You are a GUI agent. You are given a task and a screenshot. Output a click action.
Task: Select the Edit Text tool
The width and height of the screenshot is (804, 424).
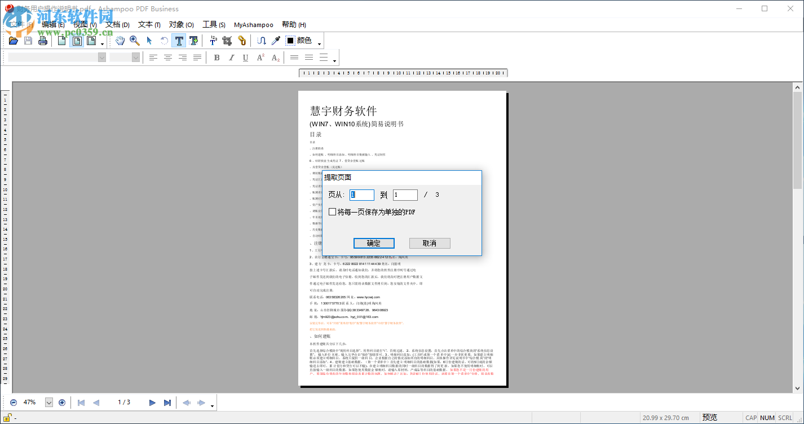click(x=178, y=41)
